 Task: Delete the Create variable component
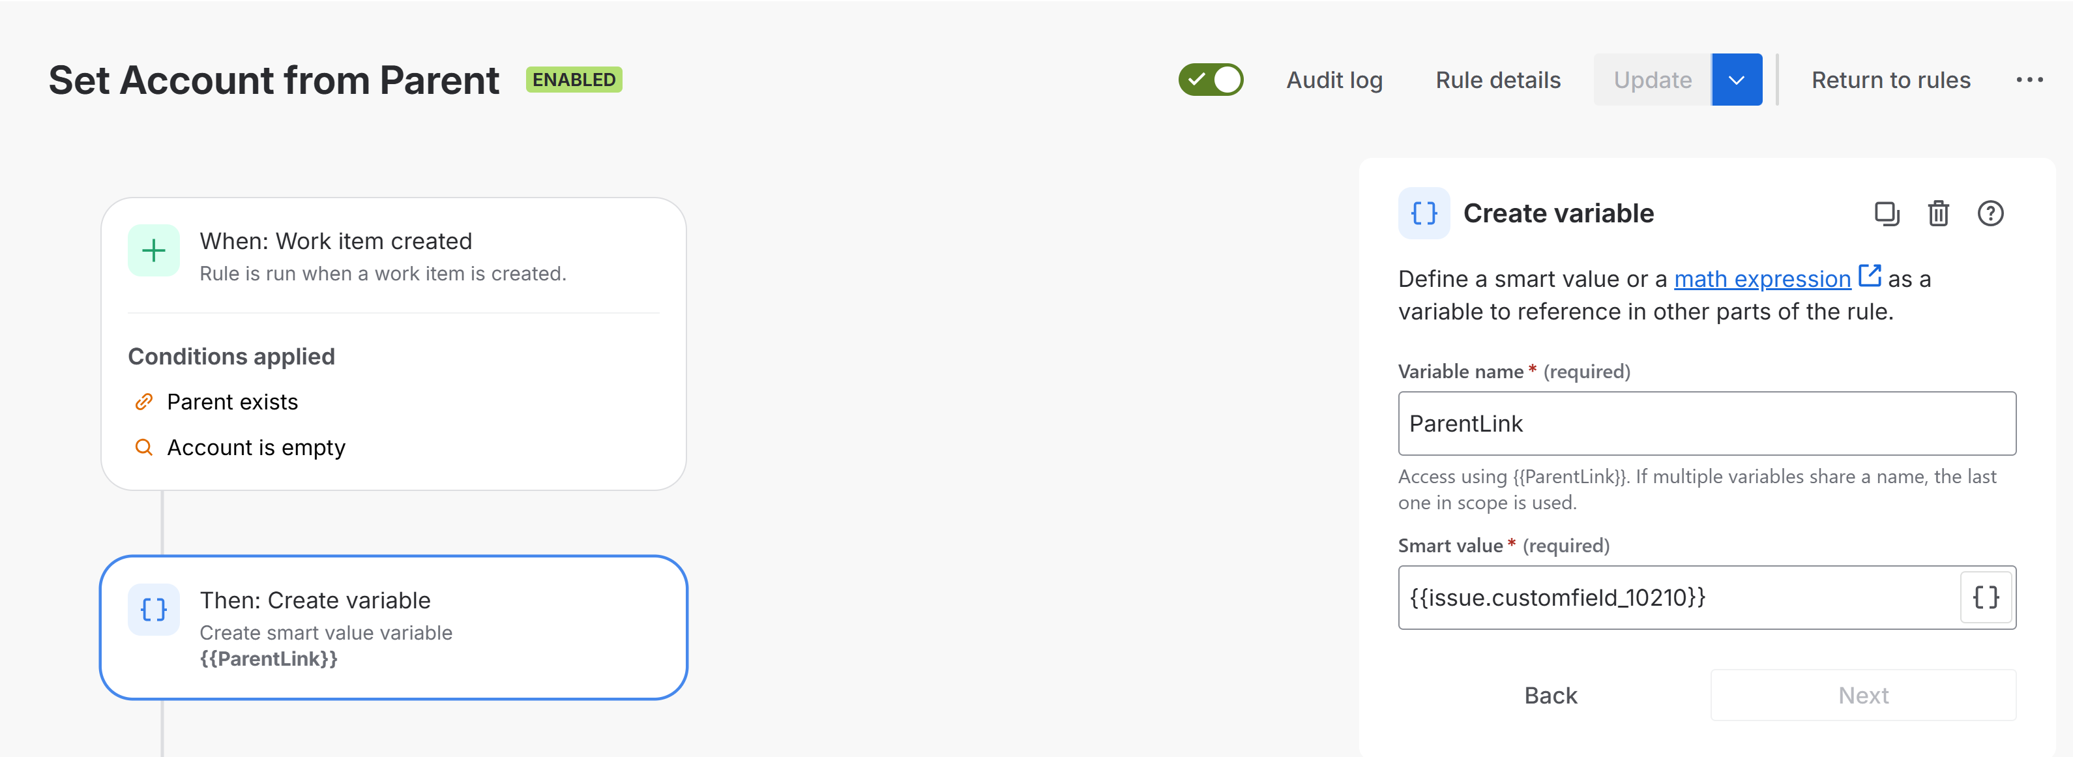coord(1938,213)
